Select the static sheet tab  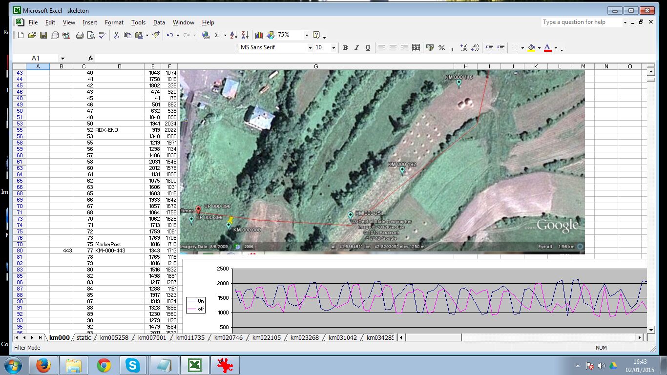83,338
